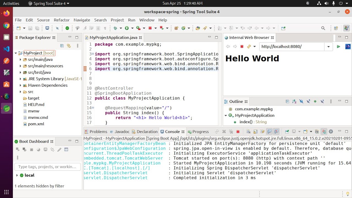Click the Open Perspective icon

click(336, 28)
